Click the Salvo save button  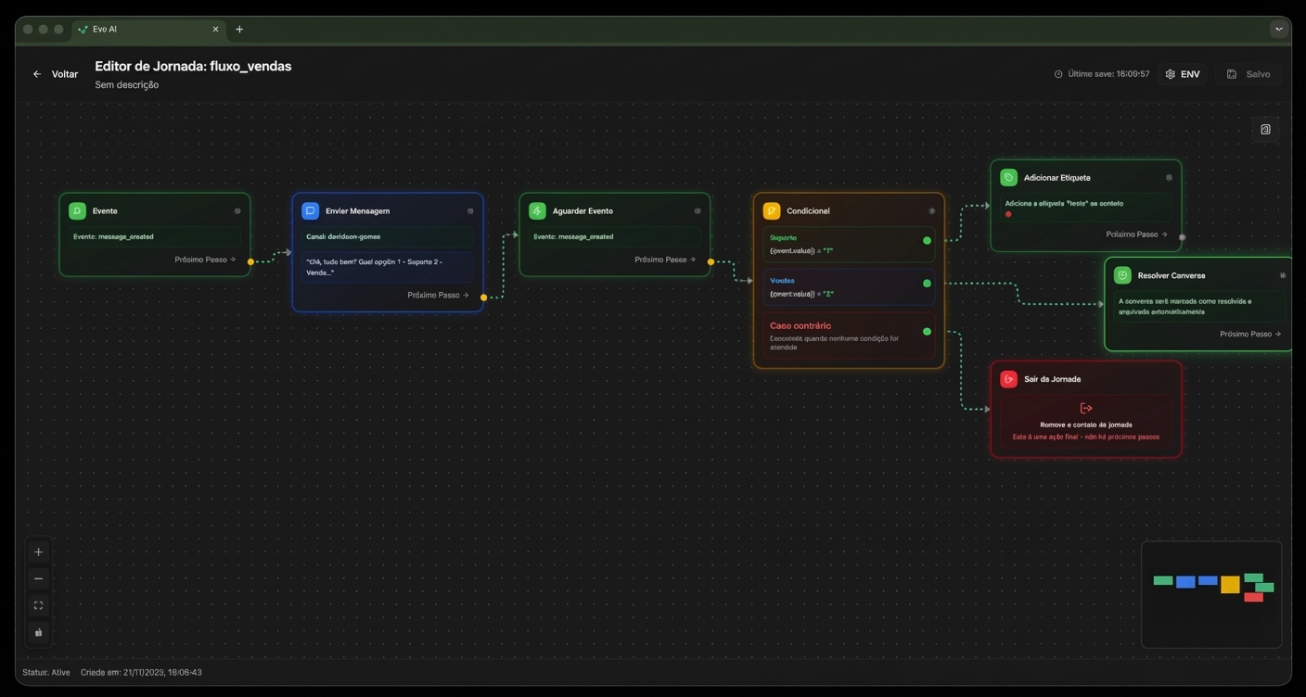point(1249,73)
